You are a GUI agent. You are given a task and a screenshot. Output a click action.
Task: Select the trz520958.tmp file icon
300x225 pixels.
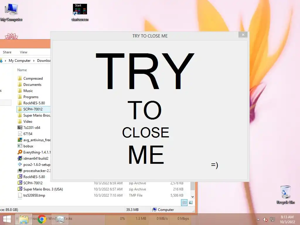coord(20,195)
